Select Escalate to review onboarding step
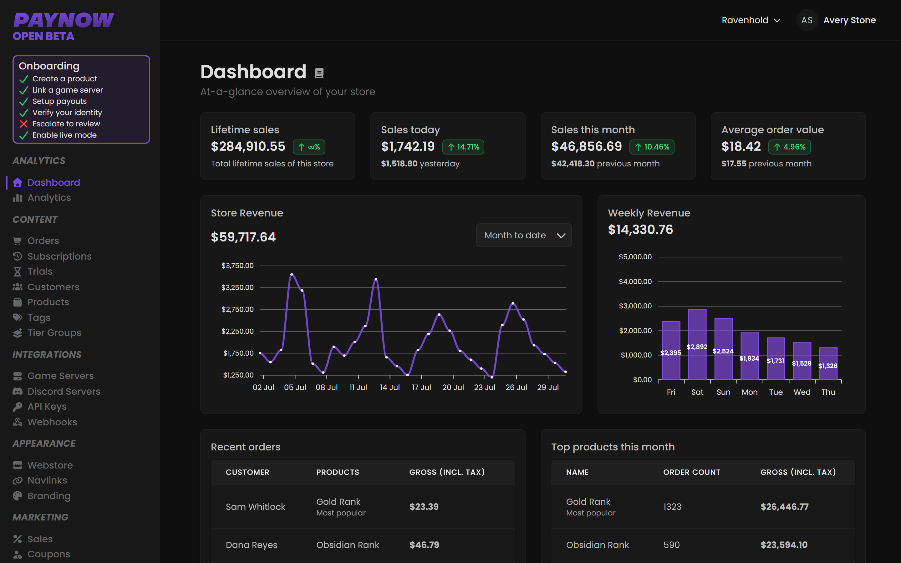 66,124
